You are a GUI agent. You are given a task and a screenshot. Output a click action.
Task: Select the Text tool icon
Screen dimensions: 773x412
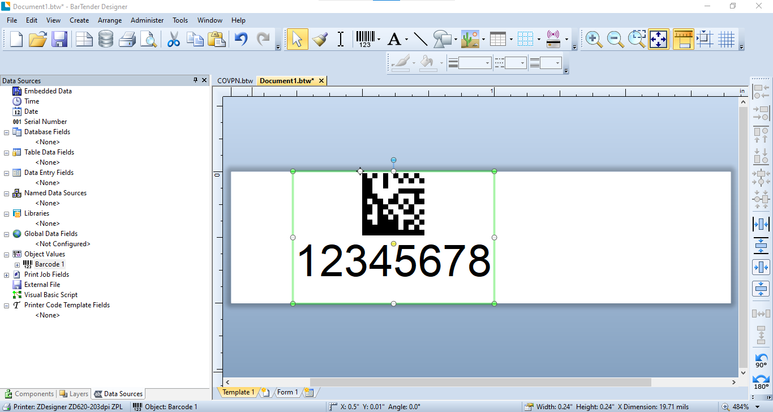point(394,39)
